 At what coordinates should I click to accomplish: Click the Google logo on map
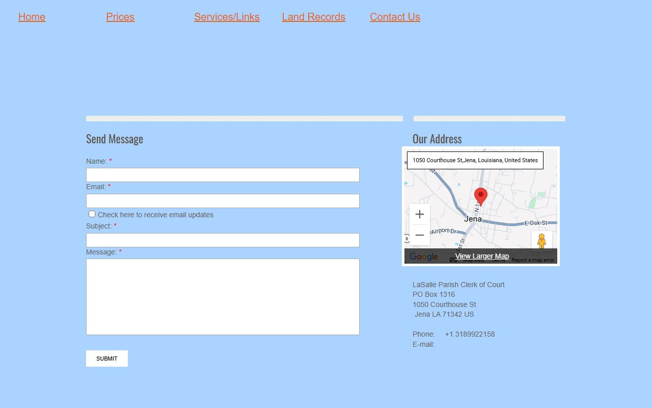424,257
